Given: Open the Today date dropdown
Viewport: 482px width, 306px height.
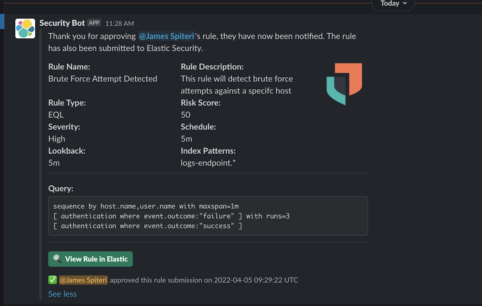Looking at the screenshot, I should click(393, 4).
